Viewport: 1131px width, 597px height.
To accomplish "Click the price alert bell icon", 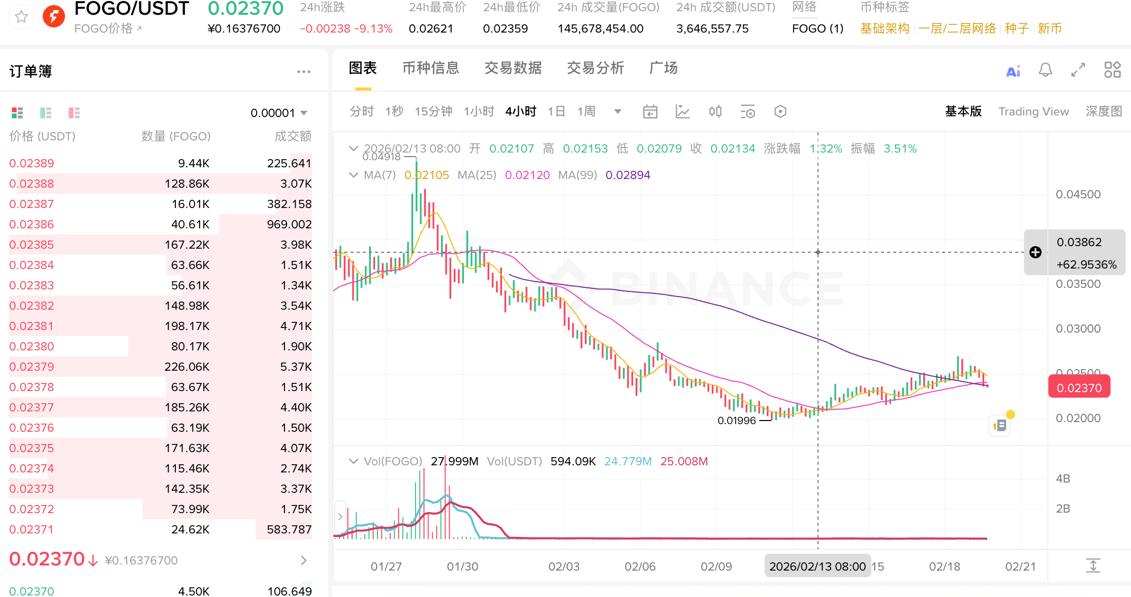I will pos(1045,70).
